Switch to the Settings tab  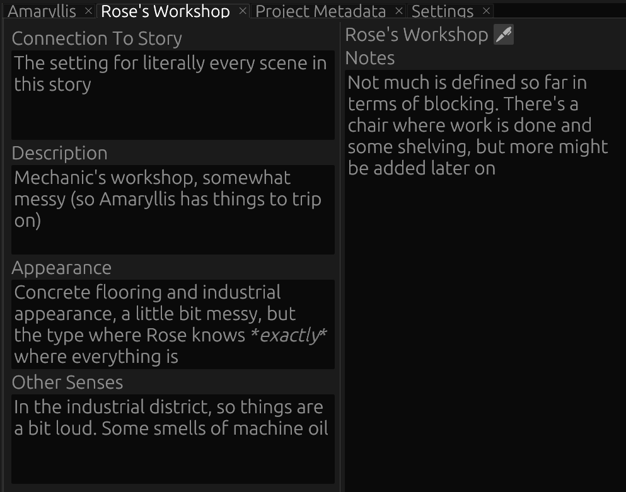(x=441, y=11)
